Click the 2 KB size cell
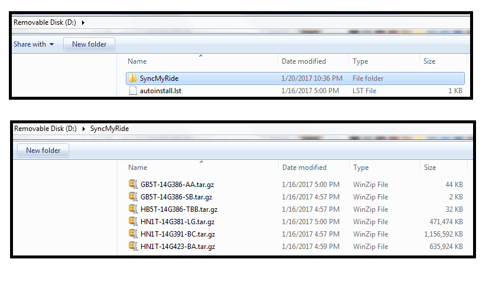 pyautogui.click(x=456, y=197)
